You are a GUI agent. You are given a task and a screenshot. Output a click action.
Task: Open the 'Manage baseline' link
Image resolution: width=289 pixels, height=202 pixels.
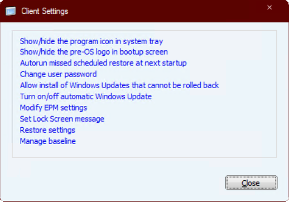pos(48,141)
